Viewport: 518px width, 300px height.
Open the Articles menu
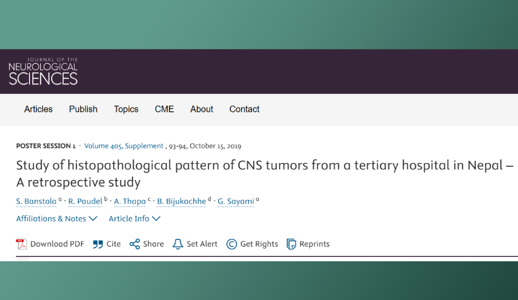38,109
